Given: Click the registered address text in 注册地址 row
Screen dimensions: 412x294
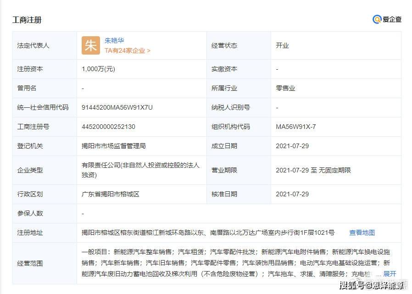Looking at the screenshot, I should pos(208,233).
